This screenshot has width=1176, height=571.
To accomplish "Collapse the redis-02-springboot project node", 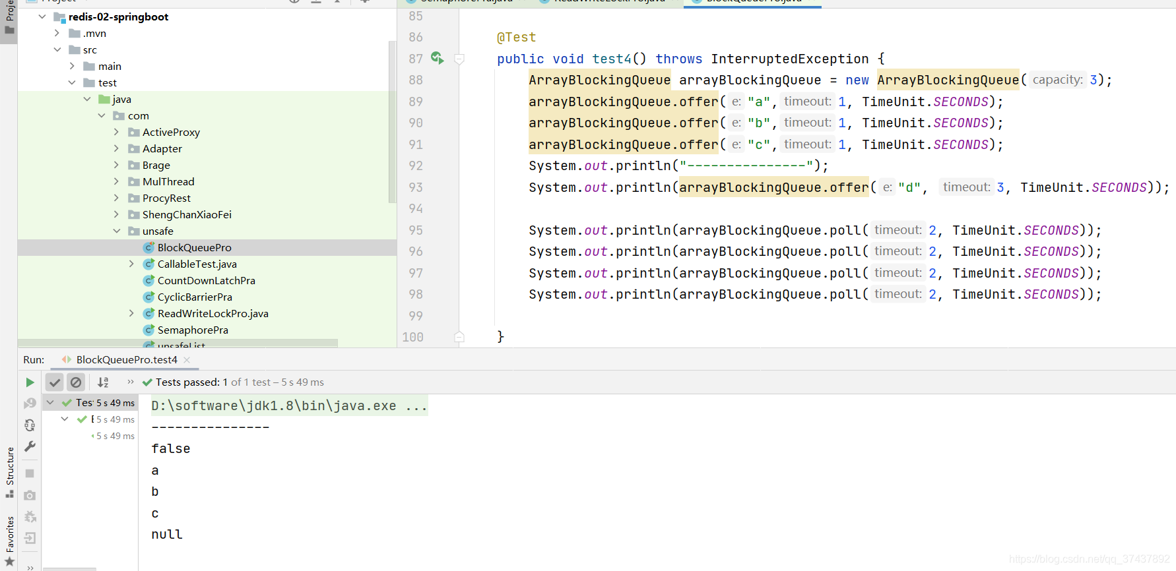I will click(x=42, y=16).
